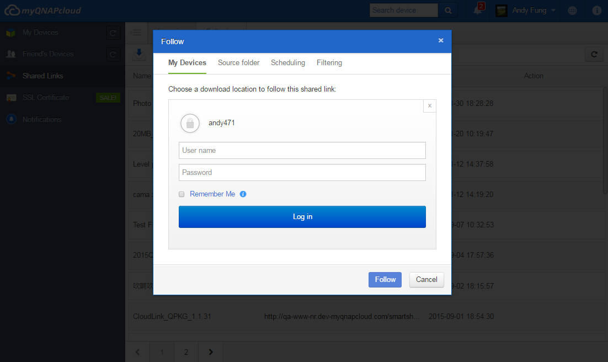The width and height of the screenshot is (608, 362).
Task: Click the Follow button
Action: pyautogui.click(x=385, y=280)
